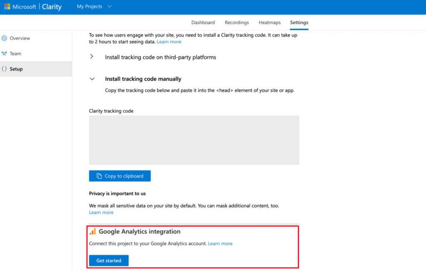
Task: Open the My Projects dropdown
Action: (94, 7)
